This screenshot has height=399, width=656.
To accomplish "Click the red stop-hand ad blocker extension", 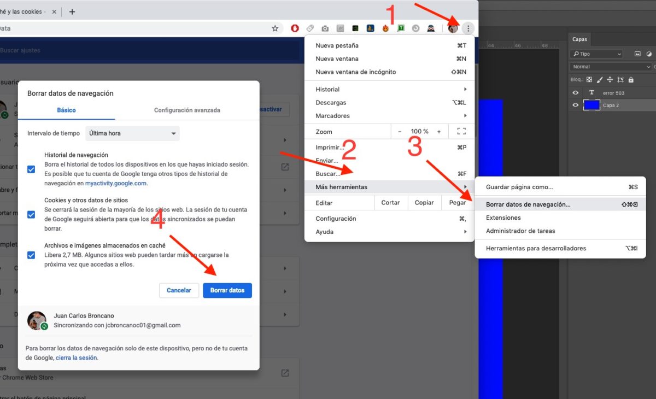I will (x=295, y=28).
